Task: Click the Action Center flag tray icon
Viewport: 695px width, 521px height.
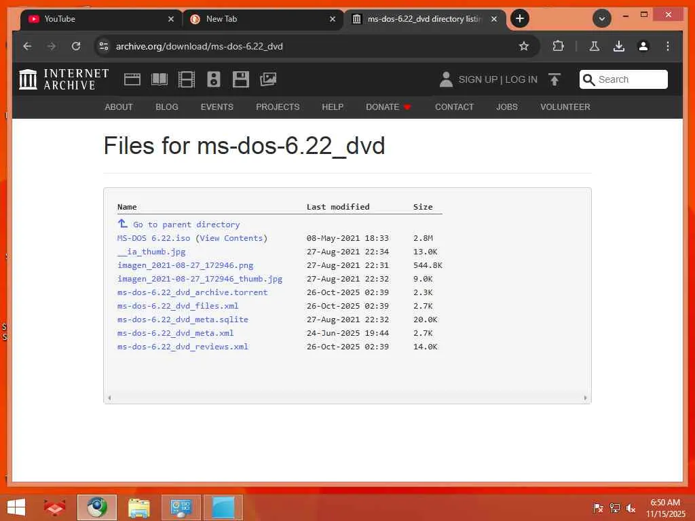Action: [598, 508]
